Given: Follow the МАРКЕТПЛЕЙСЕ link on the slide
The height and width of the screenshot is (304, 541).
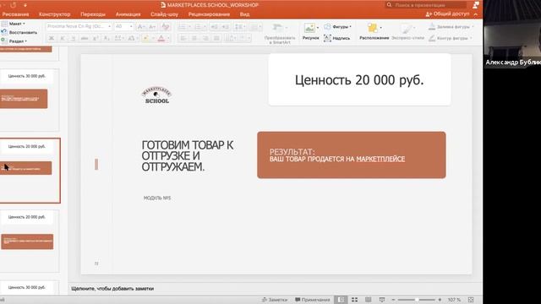Looking at the screenshot, I should 380,159.
